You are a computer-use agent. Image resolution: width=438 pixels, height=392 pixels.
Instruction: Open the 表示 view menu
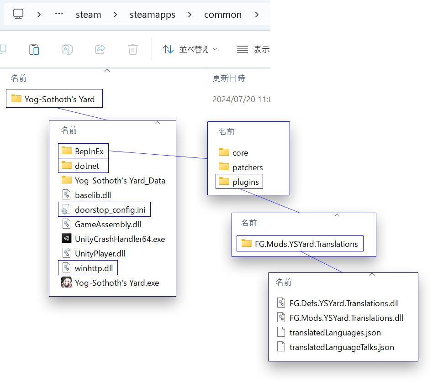253,49
